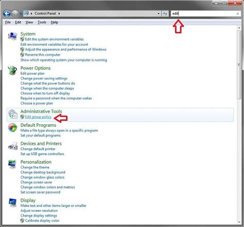Click Set your default programs
Screen dimensions: 244x227
coord(41,136)
